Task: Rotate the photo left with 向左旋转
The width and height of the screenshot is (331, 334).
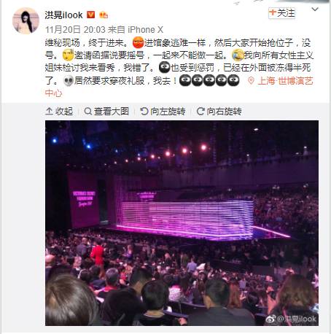Action: pyautogui.click(x=163, y=112)
